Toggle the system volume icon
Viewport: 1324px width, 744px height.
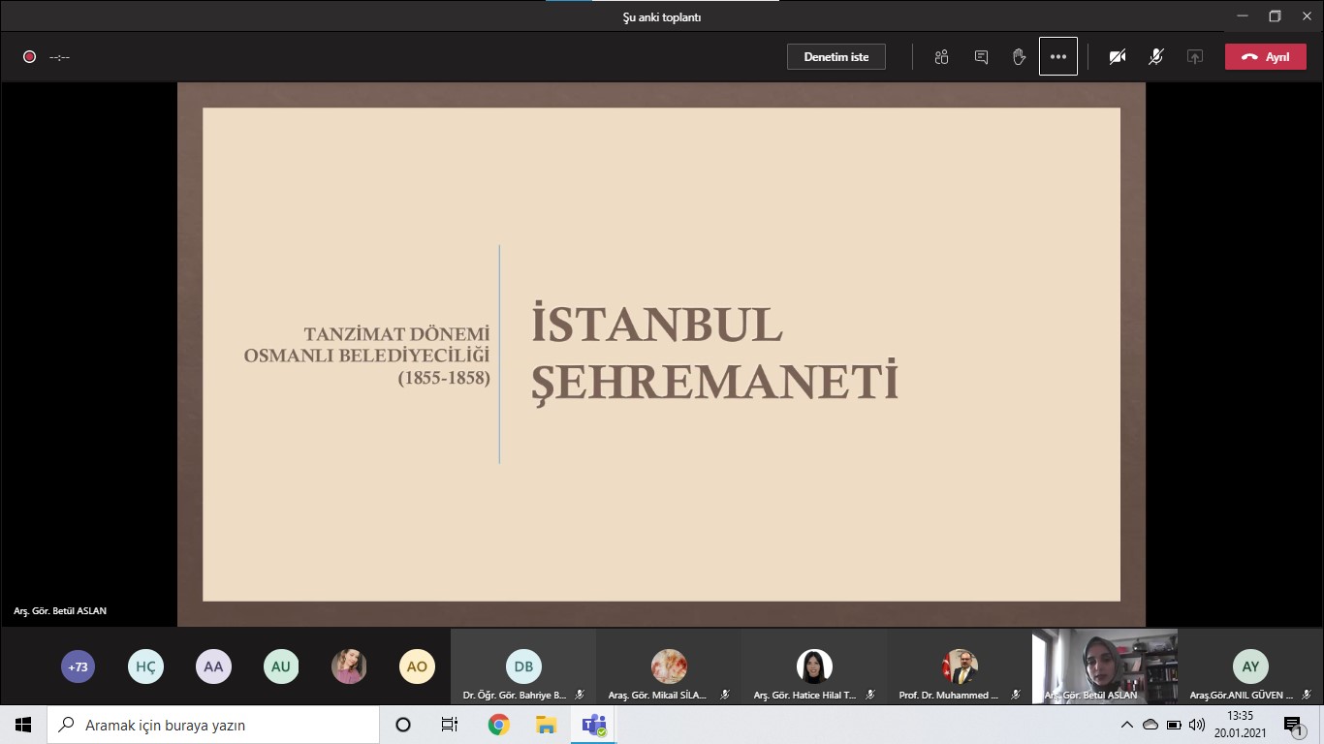[1197, 725]
